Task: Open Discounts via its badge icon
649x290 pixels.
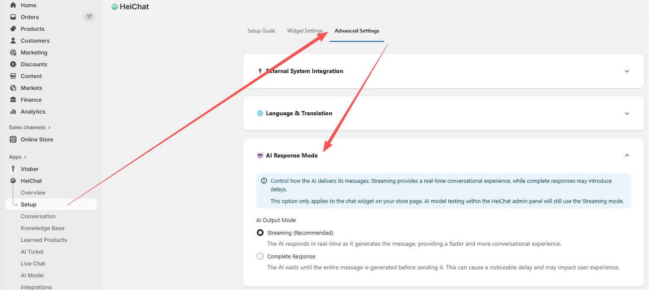Action: pyautogui.click(x=13, y=64)
